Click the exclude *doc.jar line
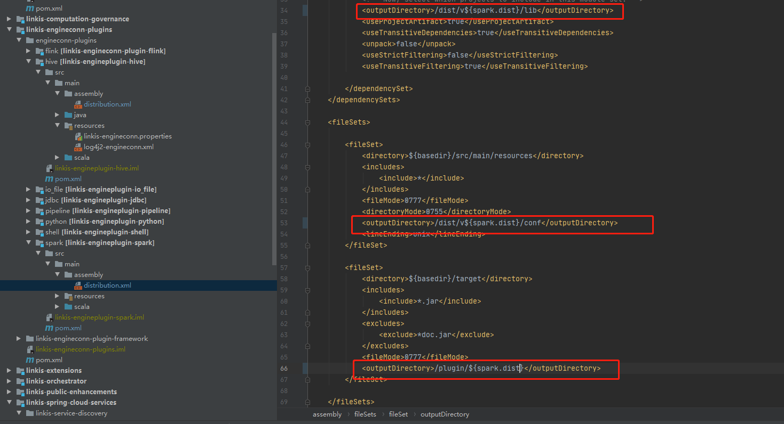The width and height of the screenshot is (784, 424). tap(436, 335)
